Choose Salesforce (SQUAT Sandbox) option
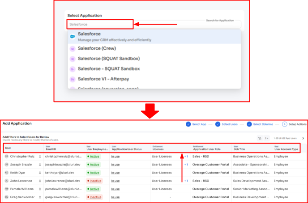Screen dimensions: 308x203 [154, 59]
